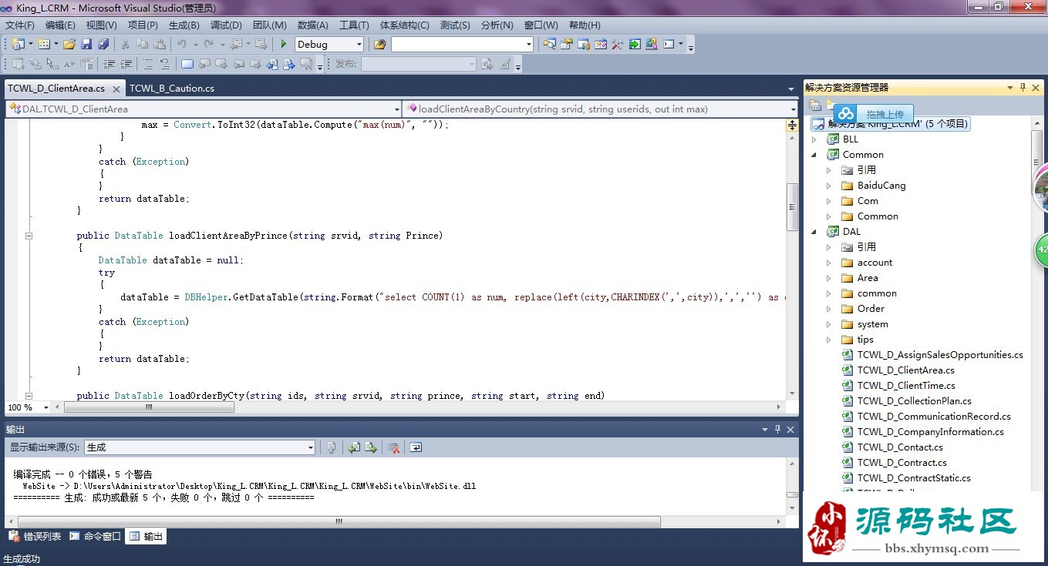The width and height of the screenshot is (1048, 566).
Task: Pin the Solution Explorer panel
Action: 1023,88
